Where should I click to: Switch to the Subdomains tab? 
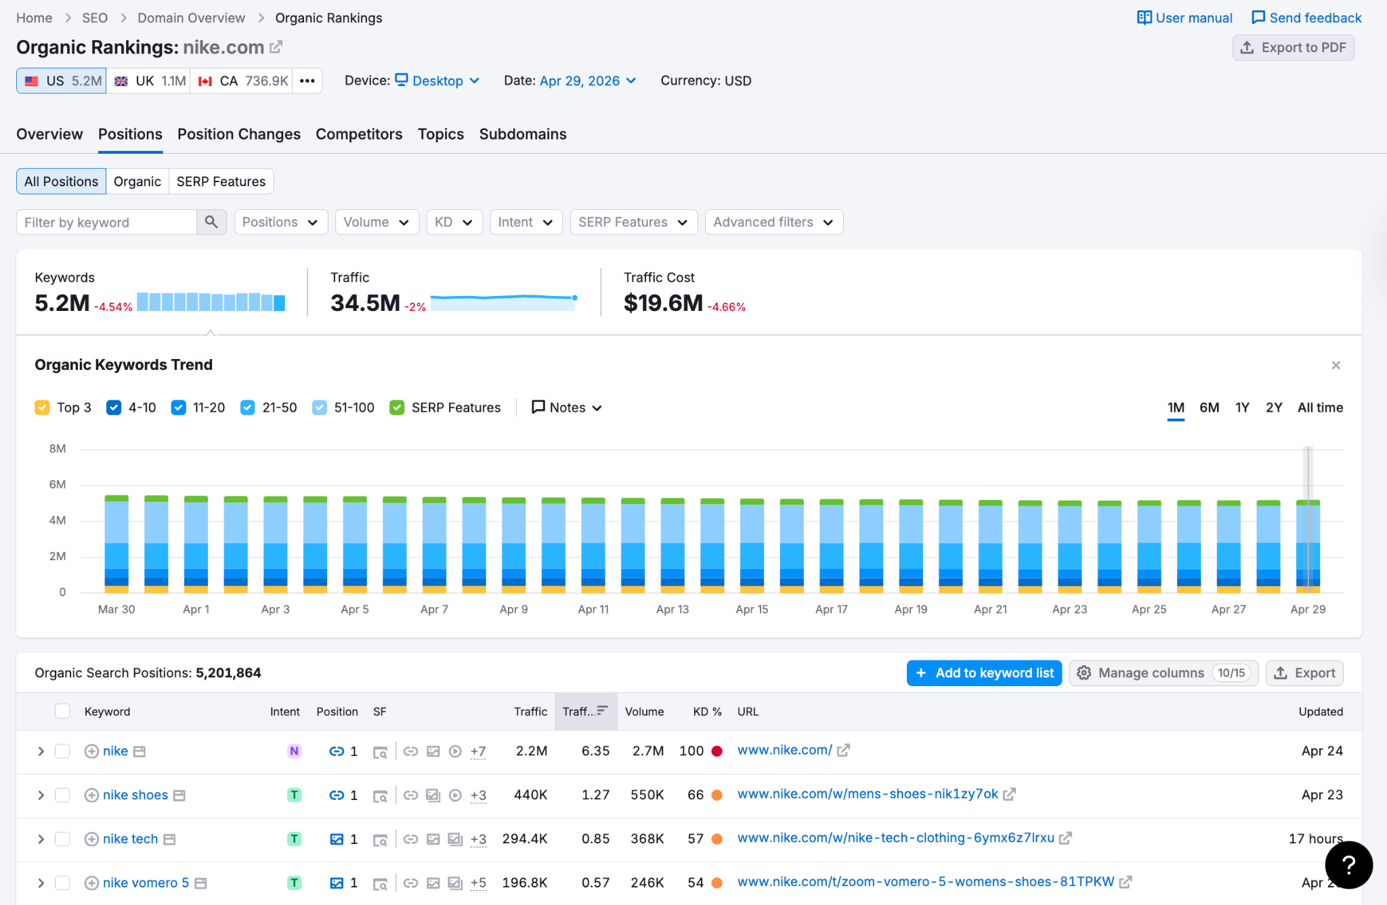[523, 134]
